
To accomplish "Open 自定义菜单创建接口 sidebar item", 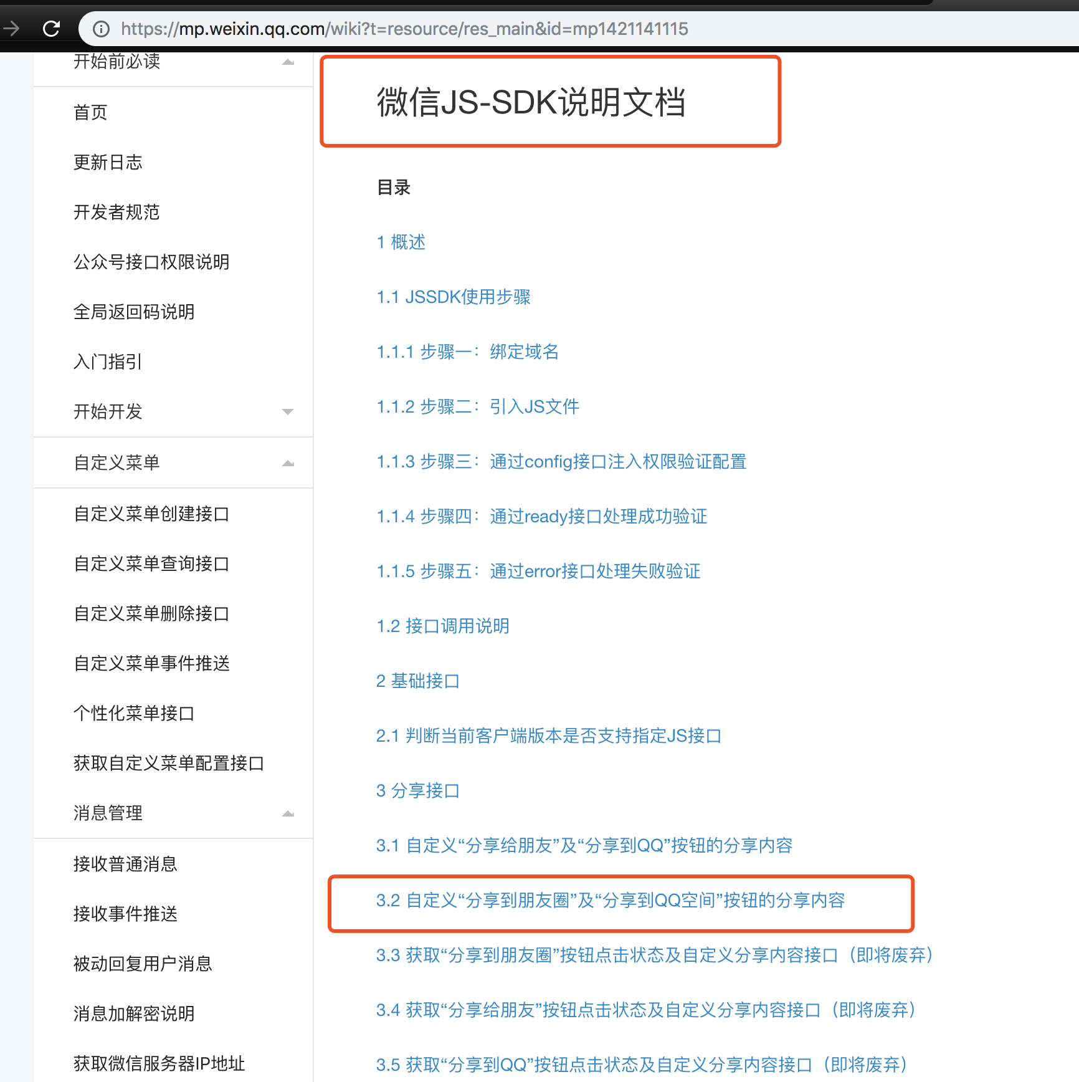I will (x=151, y=514).
